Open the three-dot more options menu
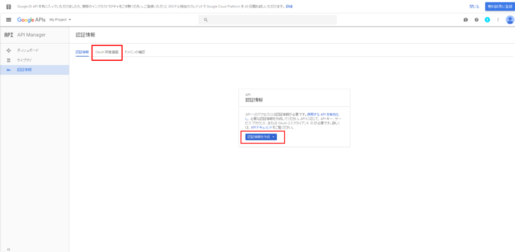Viewport: 515px width, 252px height. (x=498, y=20)
